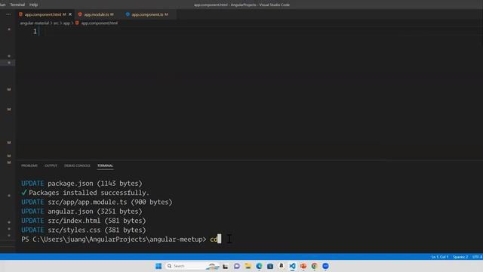Click the PowerShell prompt path text
Viewport: 483px width, 272px height.
[x=114, y=240]
